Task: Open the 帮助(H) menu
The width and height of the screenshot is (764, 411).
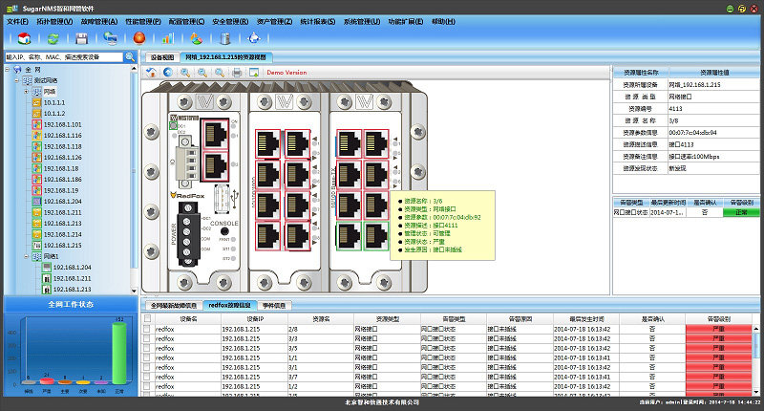Action: [x=443, y=21]
